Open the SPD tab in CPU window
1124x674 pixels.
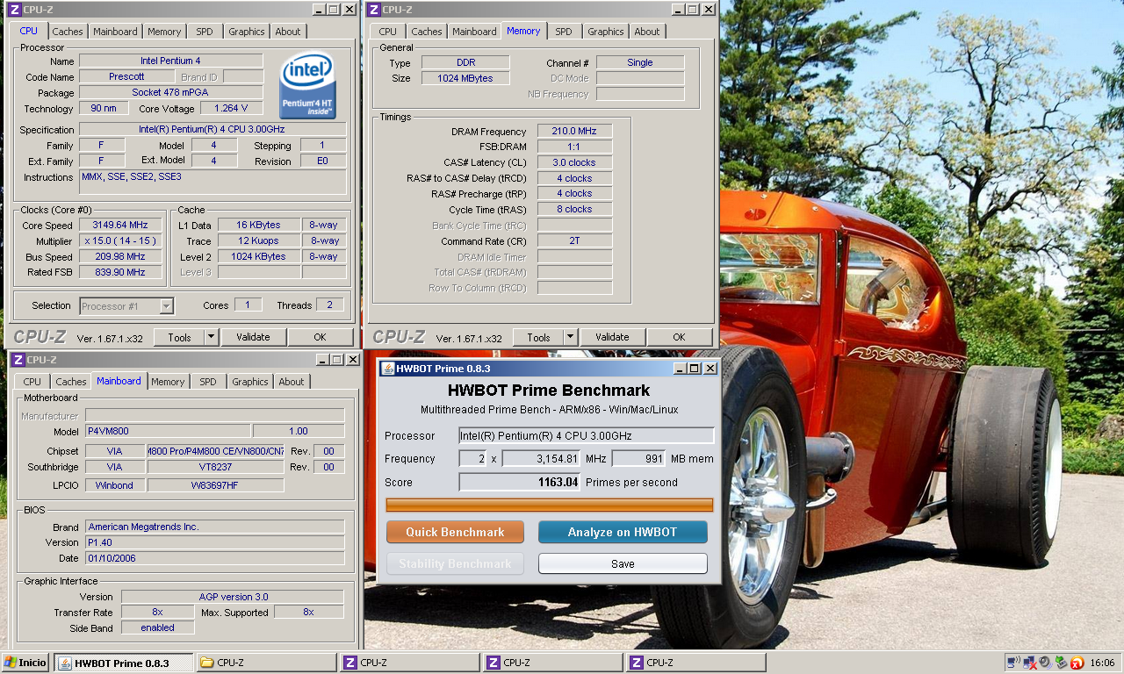[x=204, y=32]
